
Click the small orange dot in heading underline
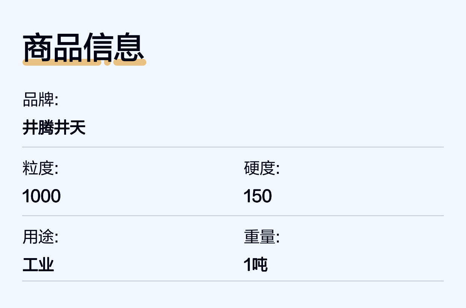[x=107, y=62]
